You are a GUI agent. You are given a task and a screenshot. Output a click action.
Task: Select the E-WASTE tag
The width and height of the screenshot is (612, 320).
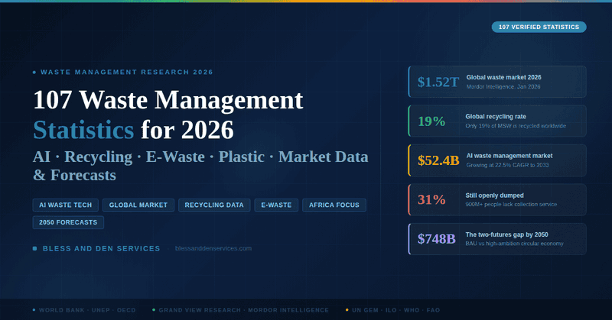click(276, 205)
